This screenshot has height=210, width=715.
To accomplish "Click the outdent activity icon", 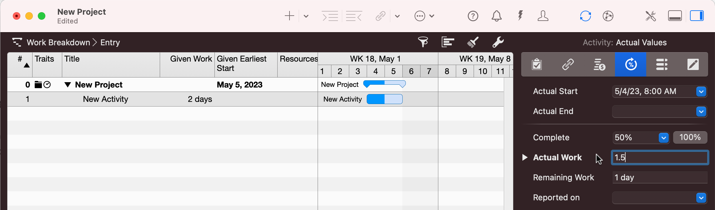I will [x=354, y=16].
